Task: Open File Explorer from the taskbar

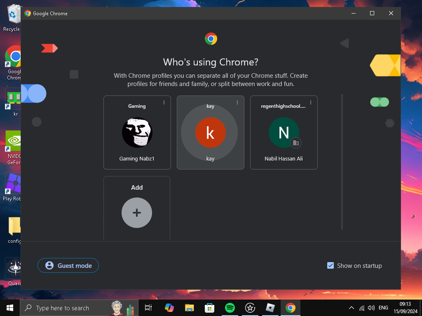Action: coord(190,308)
